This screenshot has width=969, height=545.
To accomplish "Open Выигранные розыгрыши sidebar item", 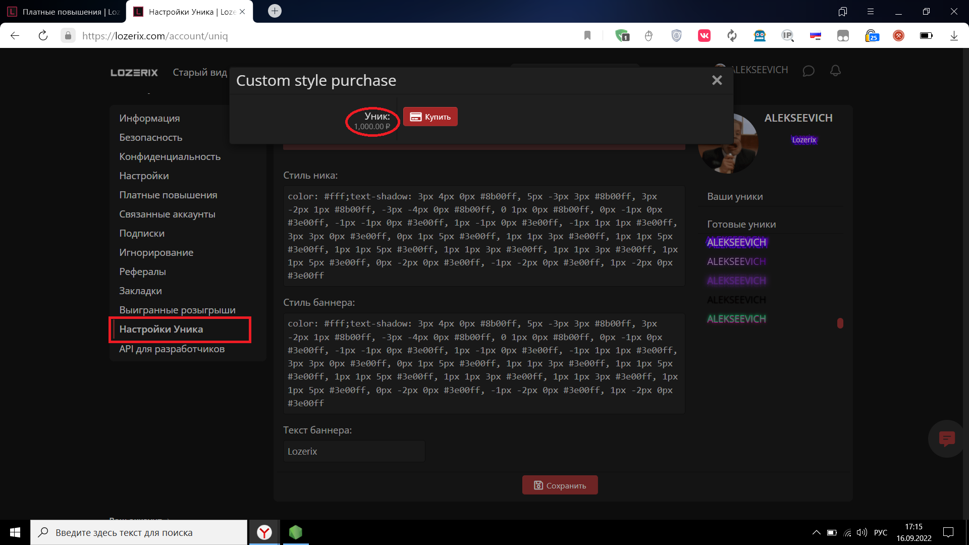I will pos(177,310).
